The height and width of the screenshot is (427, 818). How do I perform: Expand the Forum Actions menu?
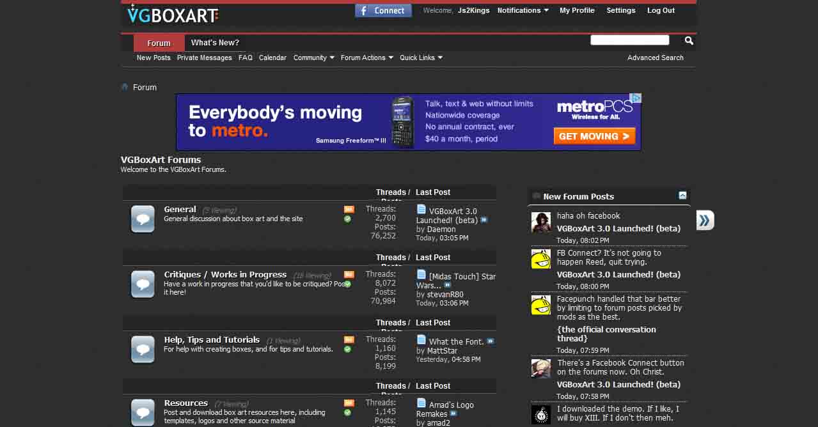[x=366, y=58]
